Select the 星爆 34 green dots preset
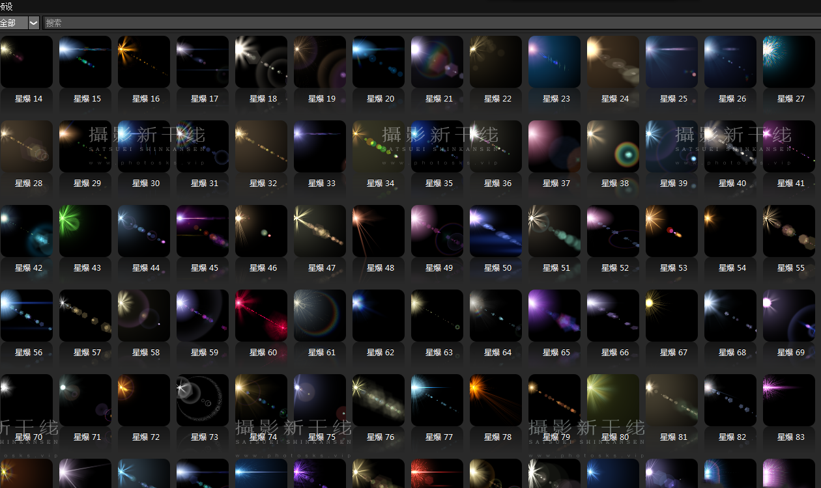 click(x=379, y=146)
